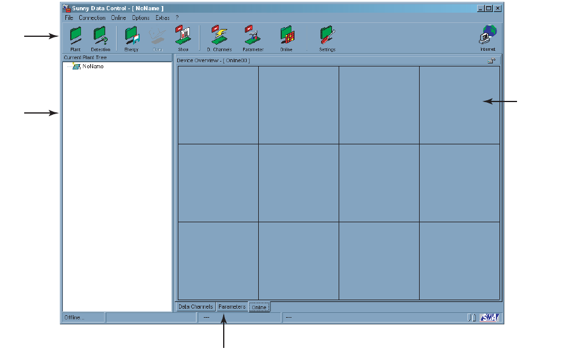Click the NoName plant tree icon
The width and height of the screenshot is (566, 360).
76,66
